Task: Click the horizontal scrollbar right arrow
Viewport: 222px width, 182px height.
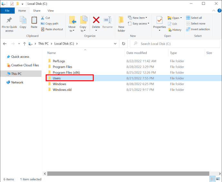Action: 220,174
